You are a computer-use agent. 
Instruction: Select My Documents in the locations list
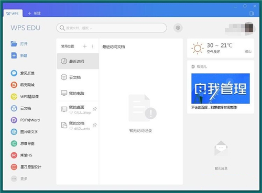click(x=78, y=126)
